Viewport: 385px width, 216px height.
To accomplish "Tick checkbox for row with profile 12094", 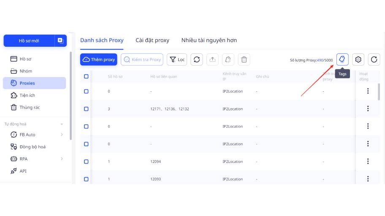I will tap(86, 162).
